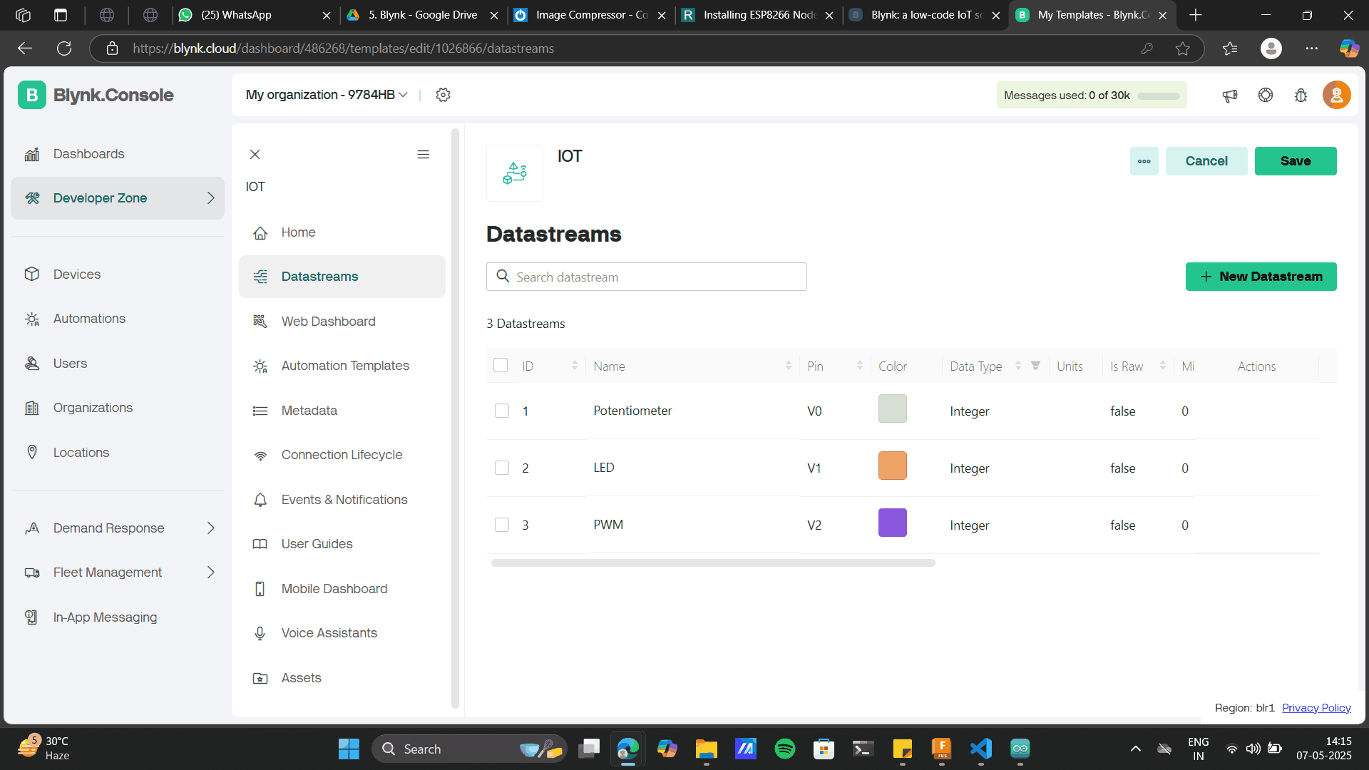Open File Explorer from the taskbar
1369x770 pixels.
pos(707,749)
